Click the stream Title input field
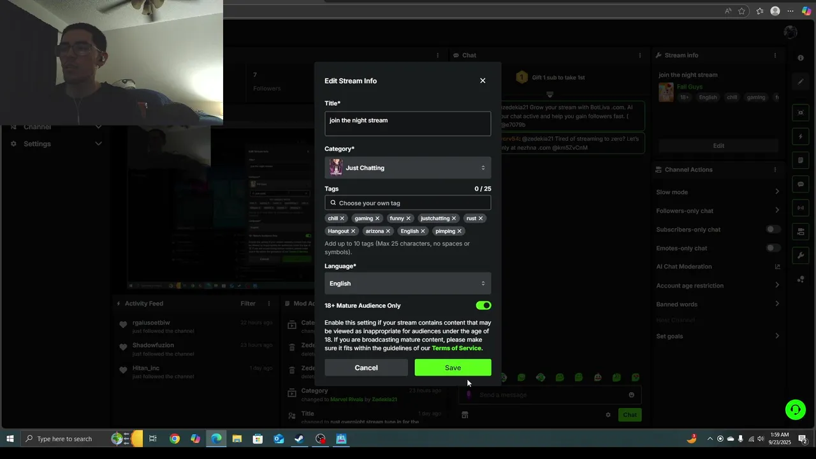This screenshot has height=459, width=816. coord(407,124)
